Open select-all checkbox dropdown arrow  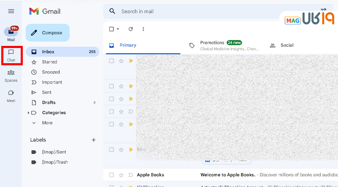[x=118, y=29]
